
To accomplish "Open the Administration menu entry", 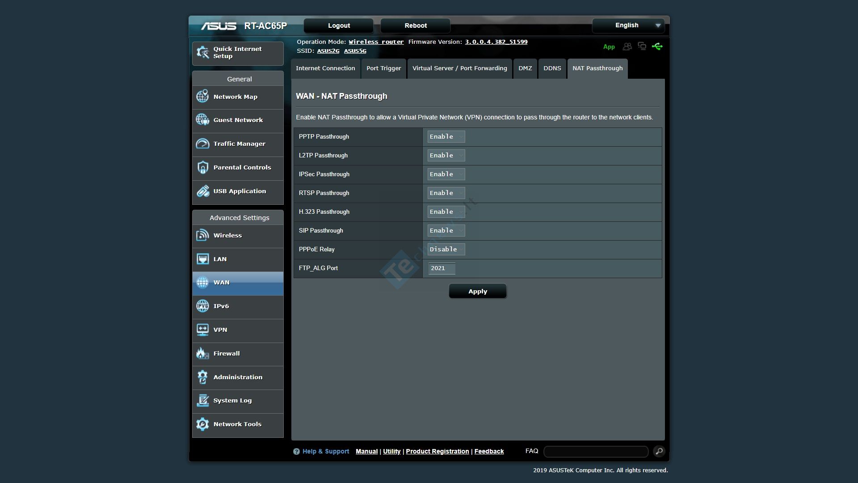I will click(x=238, y=378).
